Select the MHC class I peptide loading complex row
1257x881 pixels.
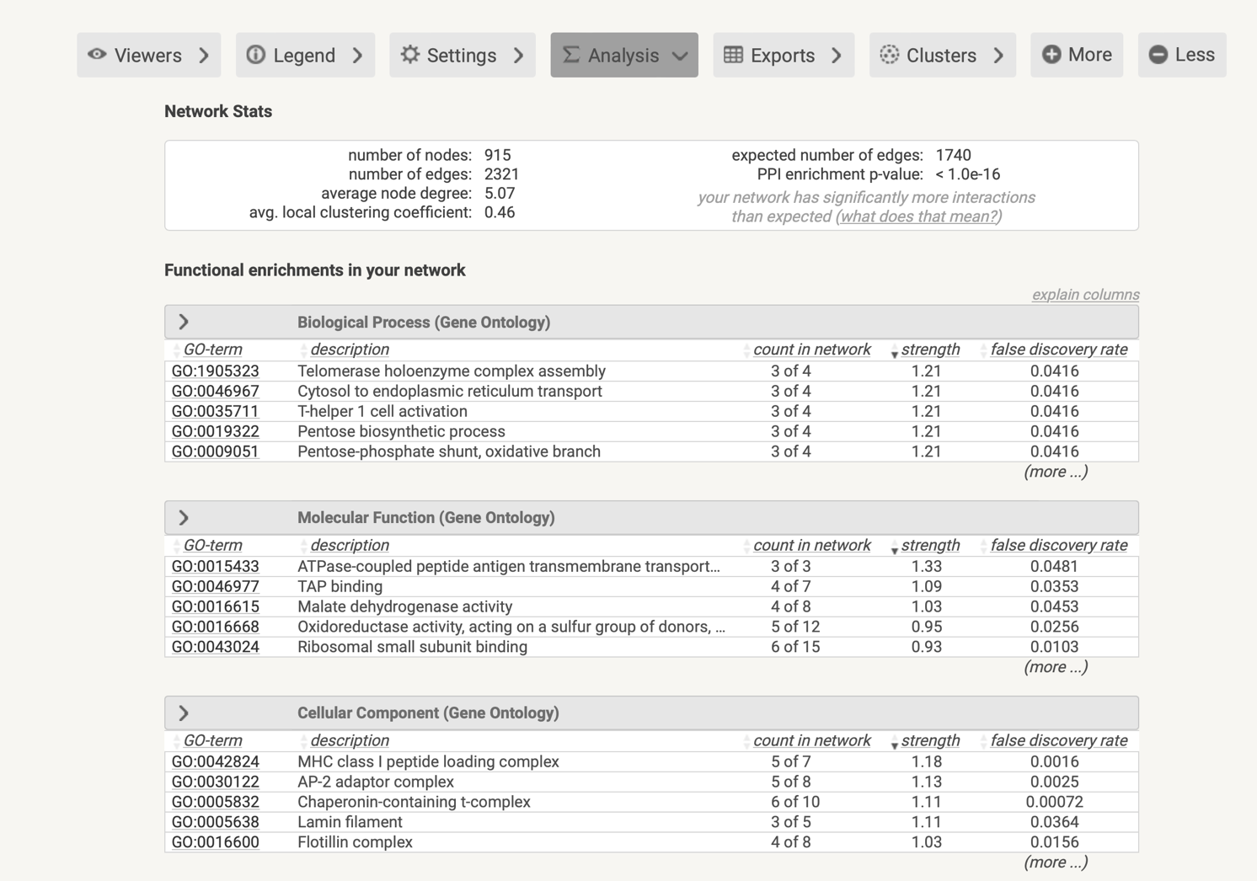428,761
